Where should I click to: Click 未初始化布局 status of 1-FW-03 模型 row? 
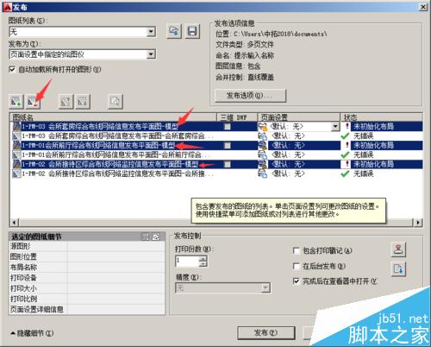coord(373,127)
